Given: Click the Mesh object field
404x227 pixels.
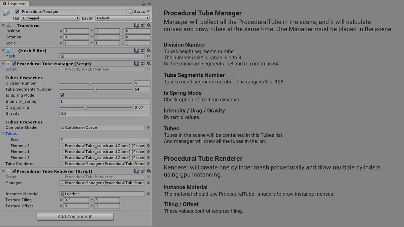Looking at the screenshot, I should click(102, 56).
